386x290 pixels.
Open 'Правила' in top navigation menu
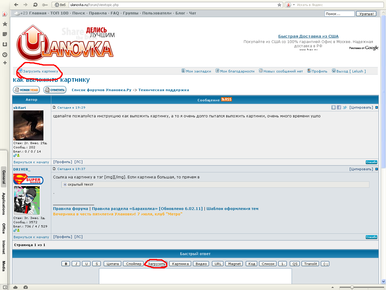98,13
